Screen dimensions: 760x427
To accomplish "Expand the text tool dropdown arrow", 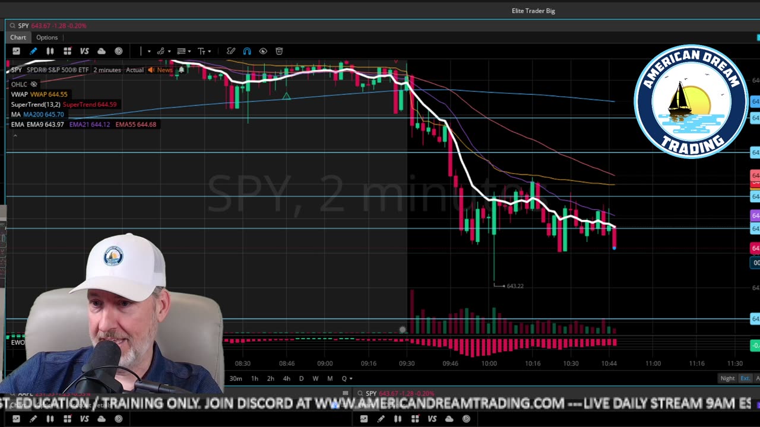I will click(x=210, y=52).
